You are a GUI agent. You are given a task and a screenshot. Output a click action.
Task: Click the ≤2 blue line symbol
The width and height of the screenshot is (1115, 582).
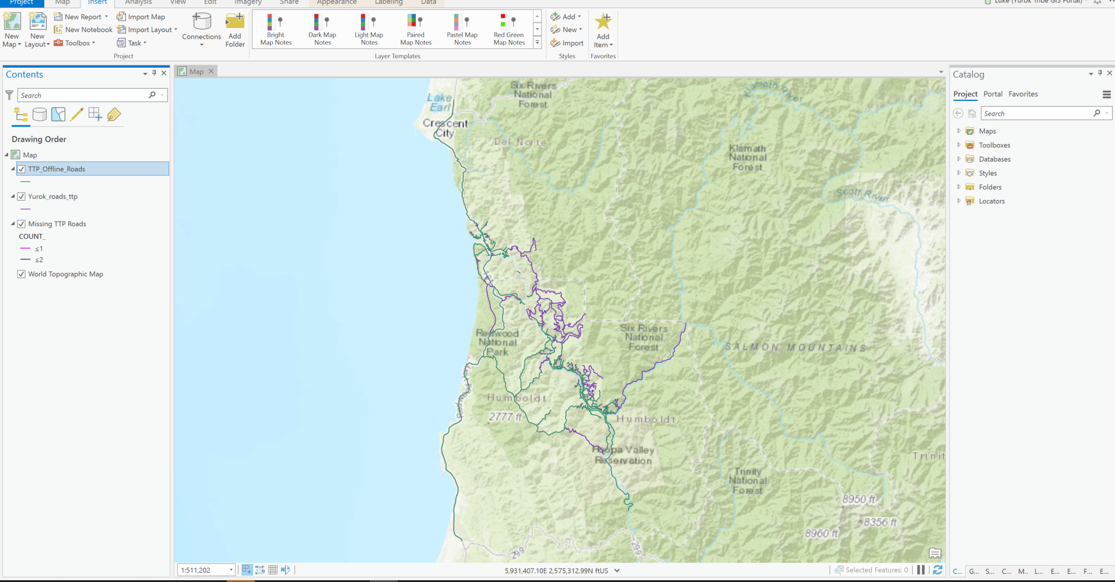25,260
